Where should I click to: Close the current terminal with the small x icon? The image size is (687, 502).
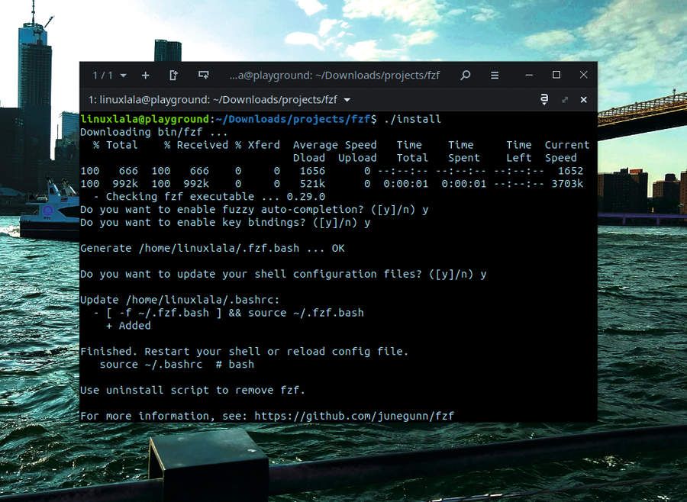click(584, 99)
